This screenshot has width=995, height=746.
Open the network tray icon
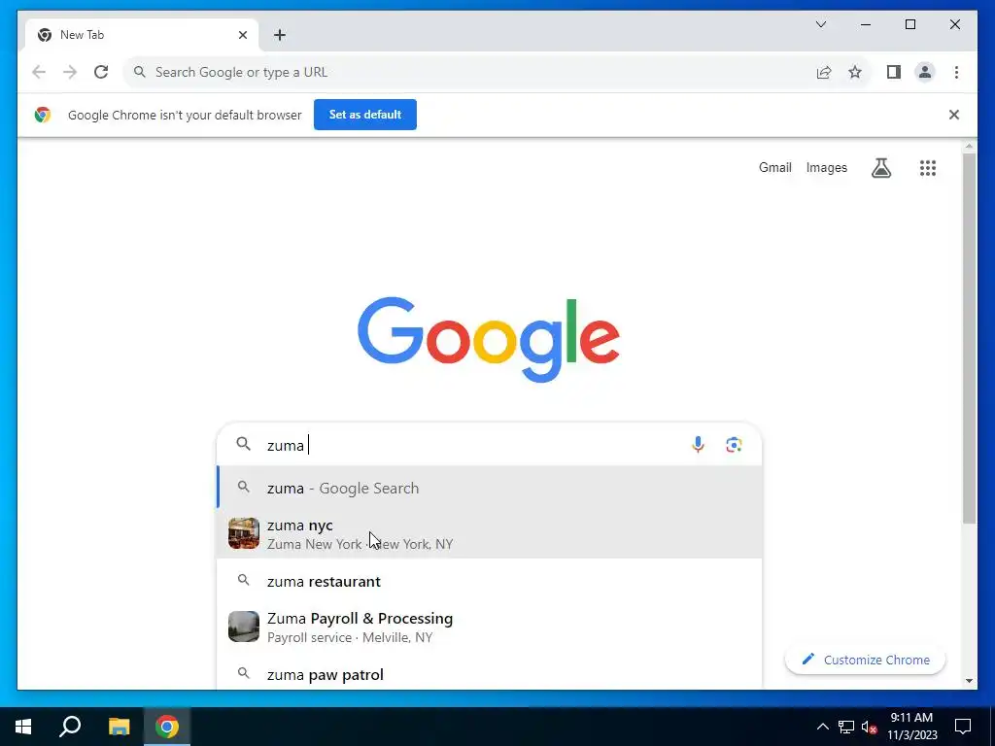click(x=846, y=727)
